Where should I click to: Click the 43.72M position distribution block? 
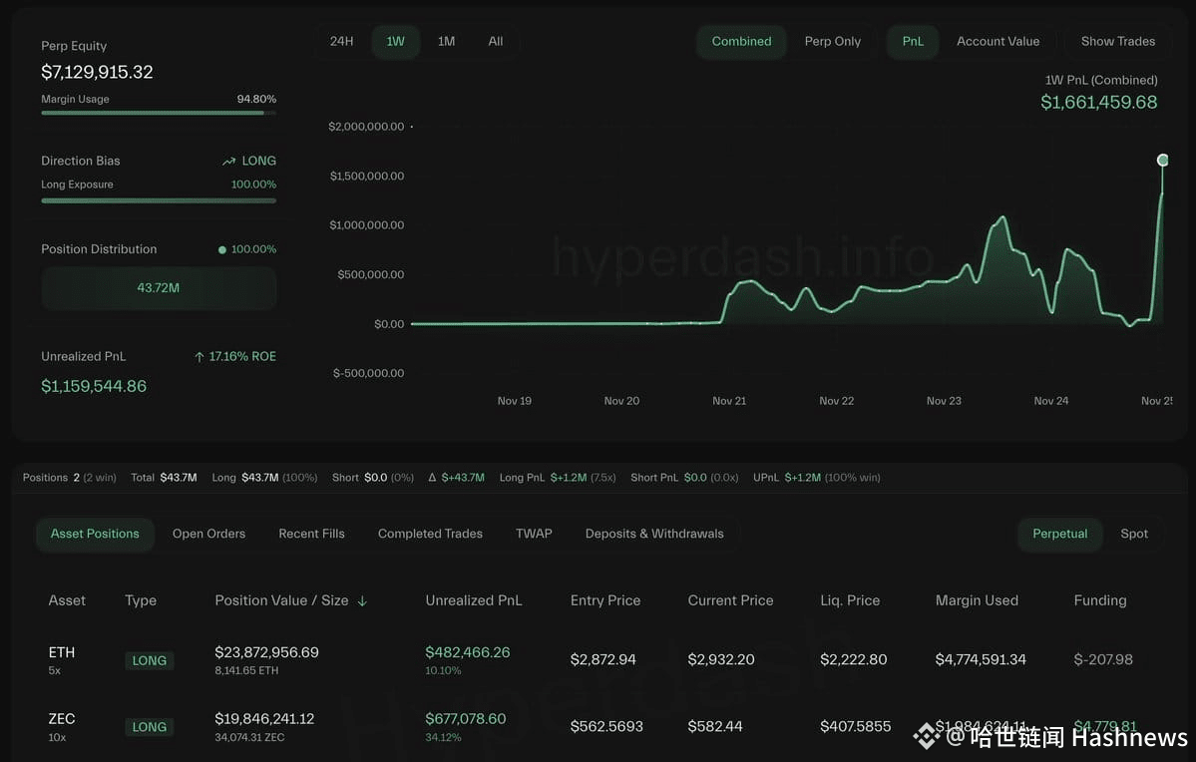tap(159, 288)
